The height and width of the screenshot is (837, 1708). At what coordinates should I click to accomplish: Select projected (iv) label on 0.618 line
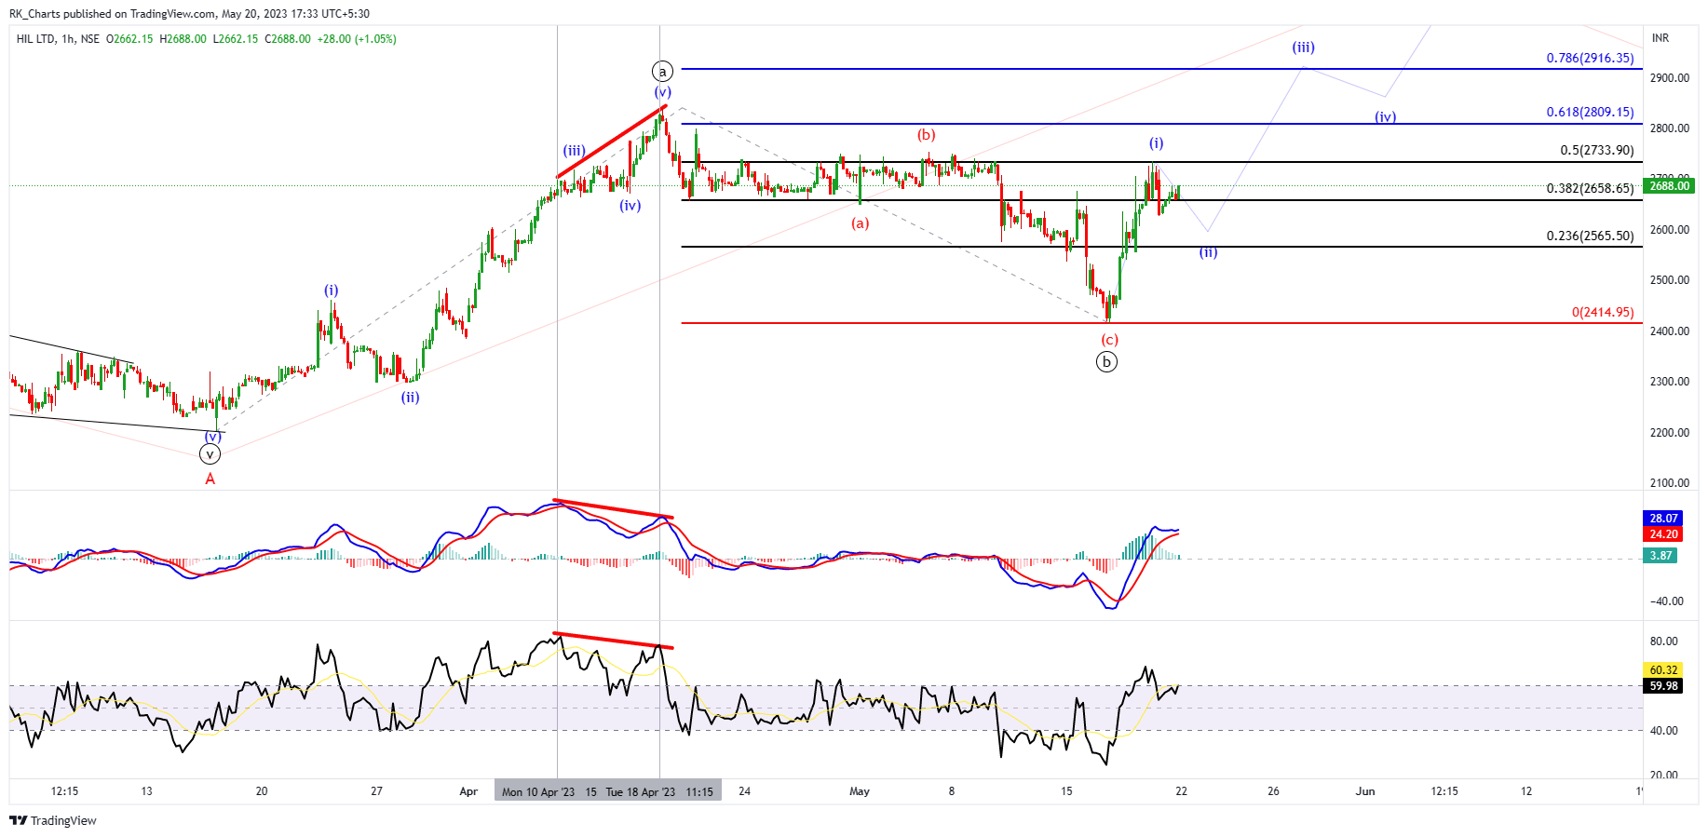[1386, 116]
